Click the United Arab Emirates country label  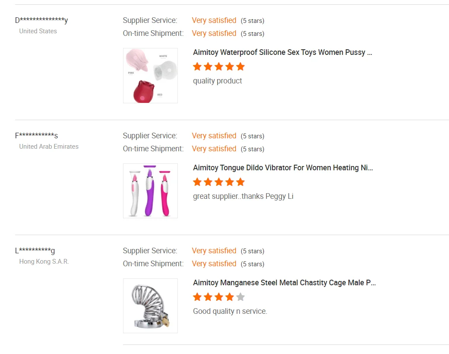49,147
